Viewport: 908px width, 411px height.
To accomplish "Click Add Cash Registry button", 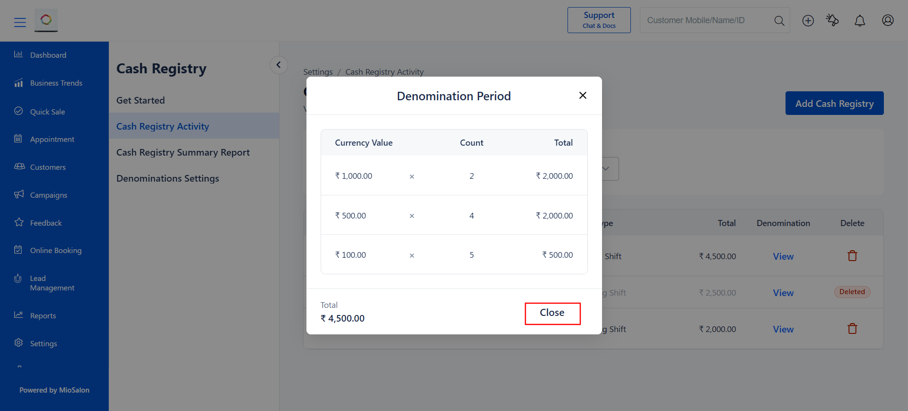I will click(834, 103).
